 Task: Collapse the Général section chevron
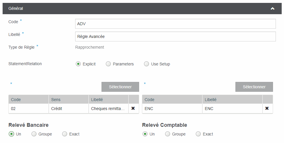click(272, 9)
